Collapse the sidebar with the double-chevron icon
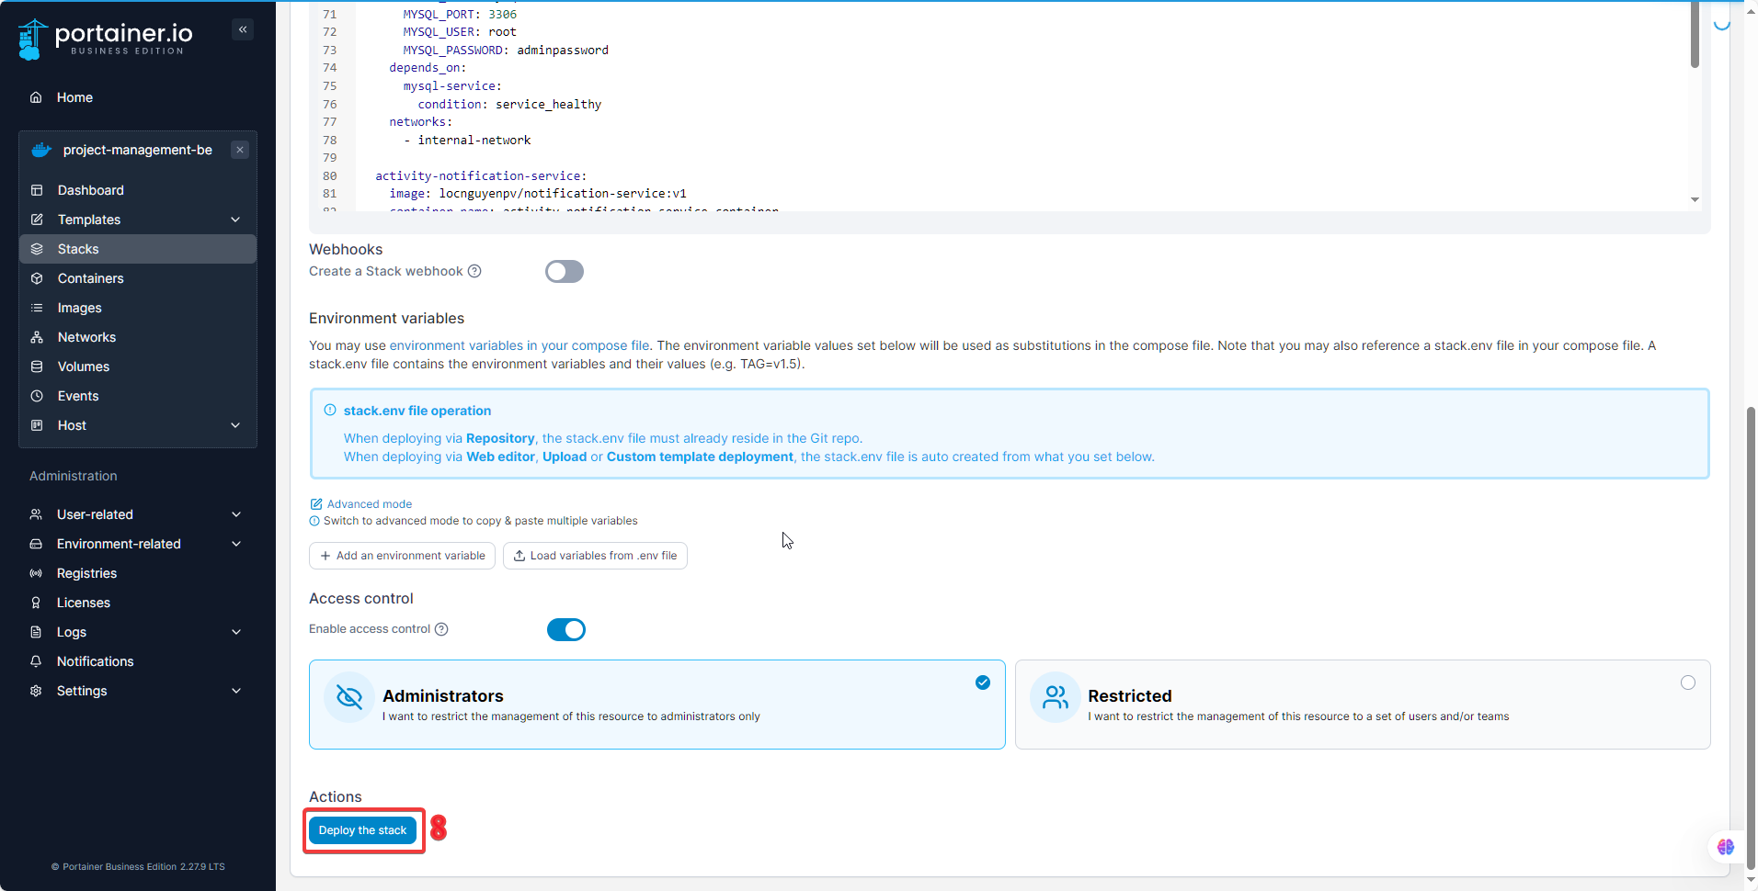1758x891 pixels. (x=243, y=29)
